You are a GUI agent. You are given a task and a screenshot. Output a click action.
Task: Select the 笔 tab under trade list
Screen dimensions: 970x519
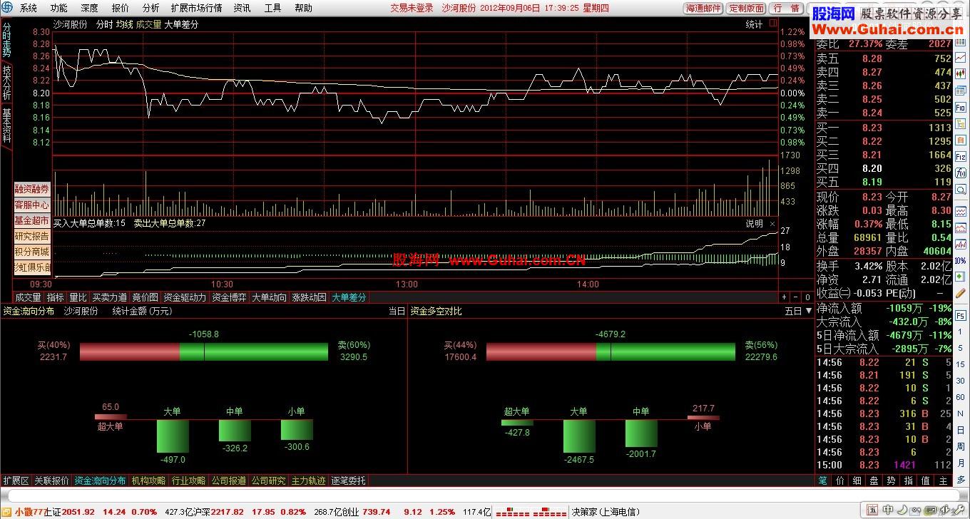pos(823,481)
